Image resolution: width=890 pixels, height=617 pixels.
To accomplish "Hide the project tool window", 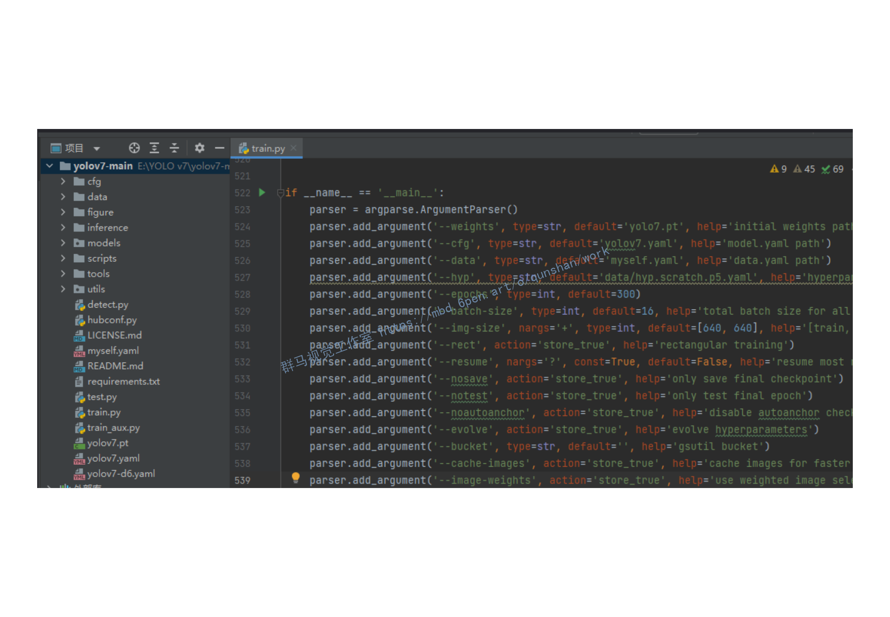I will click(x=220, y=148).
